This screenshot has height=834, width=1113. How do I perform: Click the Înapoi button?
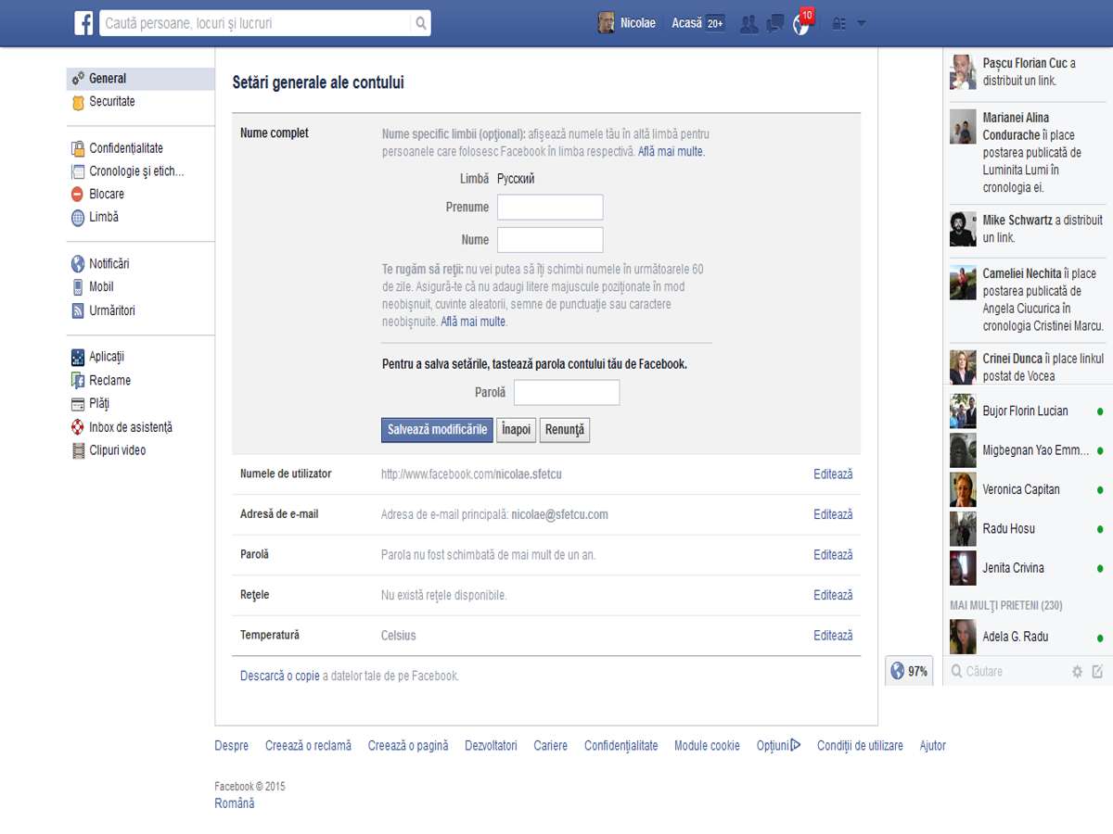coord(516,430)
